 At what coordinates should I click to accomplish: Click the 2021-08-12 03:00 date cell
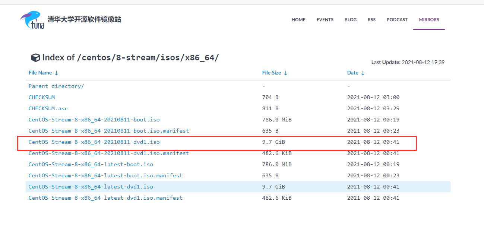point(373,97)
